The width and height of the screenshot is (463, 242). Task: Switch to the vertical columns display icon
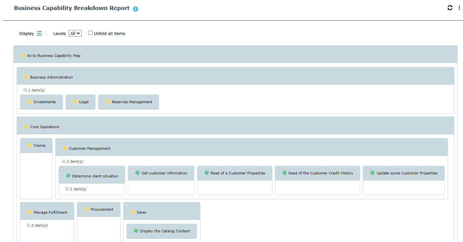[45, 33]
